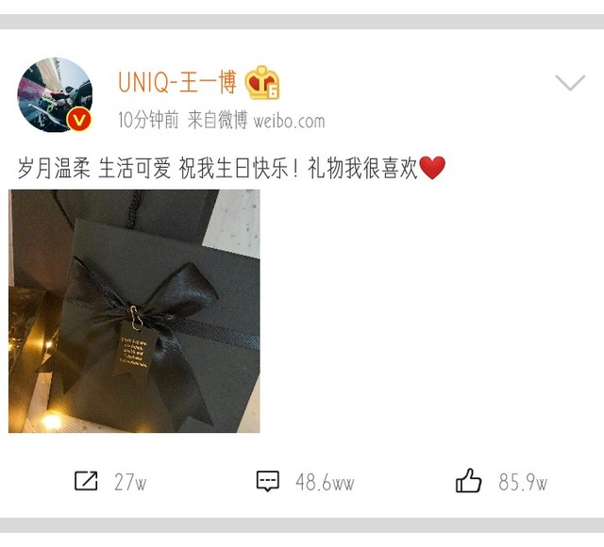Click the 岁月温柔 phrase in the post

point(54,168)
